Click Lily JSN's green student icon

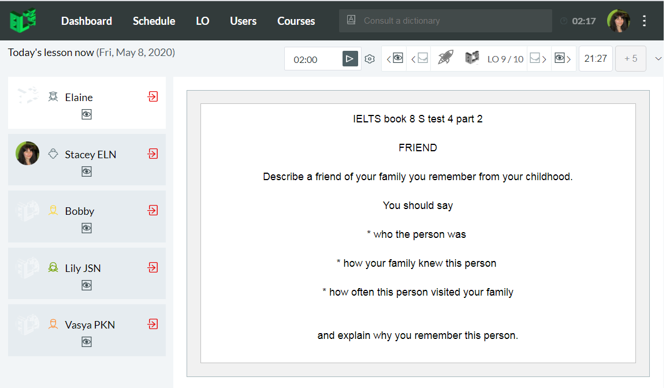coord(53,267)
